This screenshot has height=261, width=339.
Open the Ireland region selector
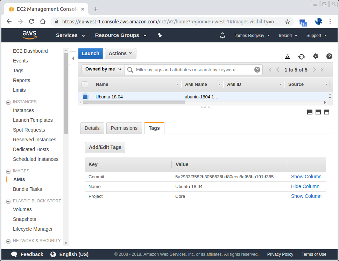[288, 36]
